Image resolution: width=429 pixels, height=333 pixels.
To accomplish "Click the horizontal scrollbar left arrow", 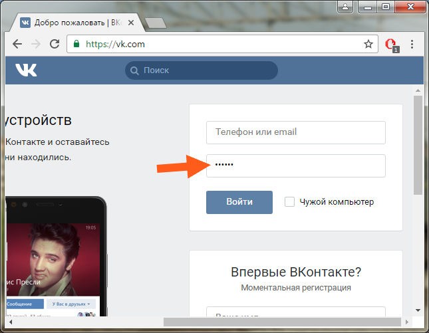I will 11,322.
